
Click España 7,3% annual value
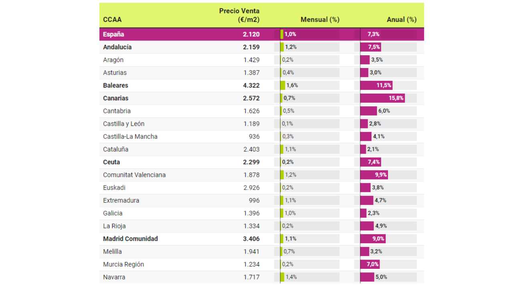pyautogui.click(x=373, y=34)
